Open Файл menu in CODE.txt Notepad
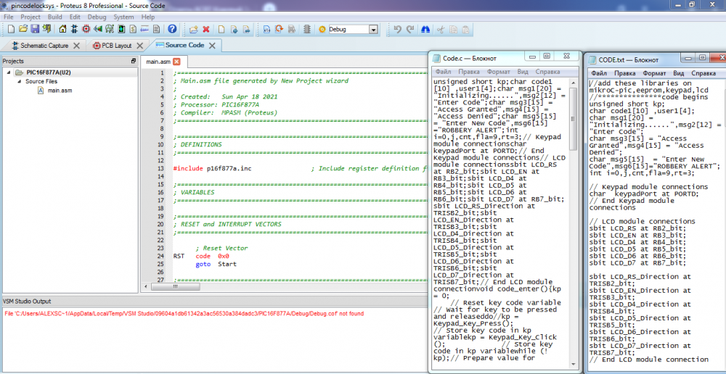The image size is (726, 374). (599, 73)
